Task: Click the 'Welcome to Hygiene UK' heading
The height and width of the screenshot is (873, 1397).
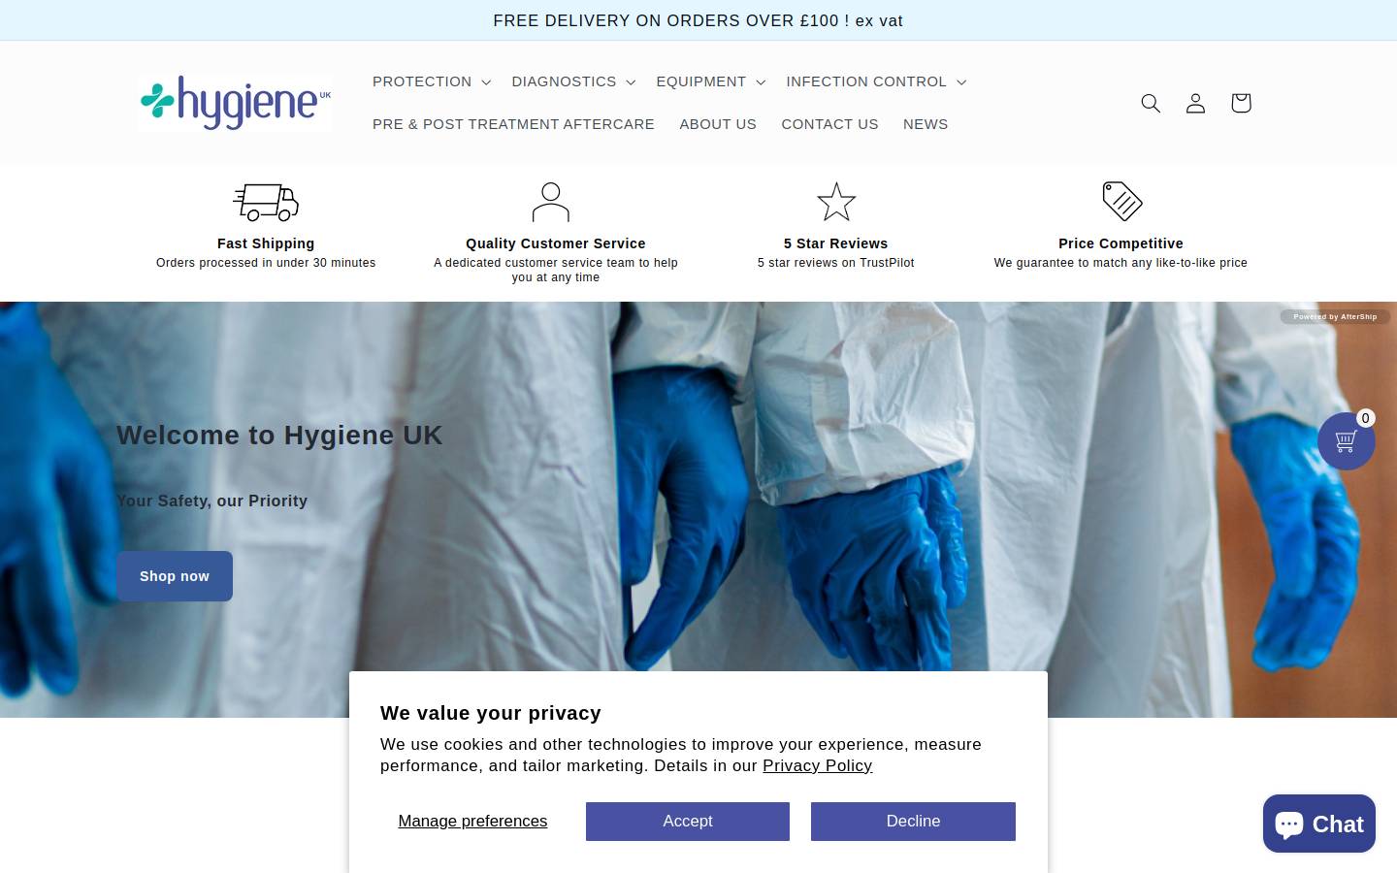Action: click(x=279, y=436)
